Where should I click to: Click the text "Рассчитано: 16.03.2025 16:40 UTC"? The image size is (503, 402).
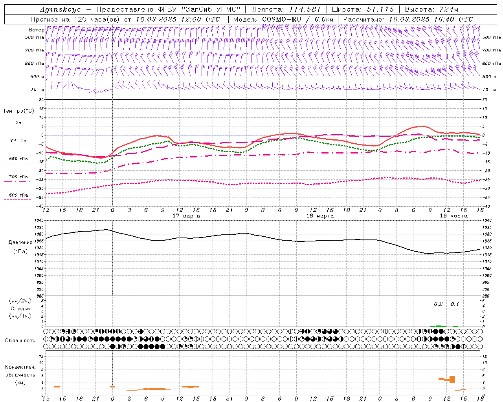click(408, 19)
